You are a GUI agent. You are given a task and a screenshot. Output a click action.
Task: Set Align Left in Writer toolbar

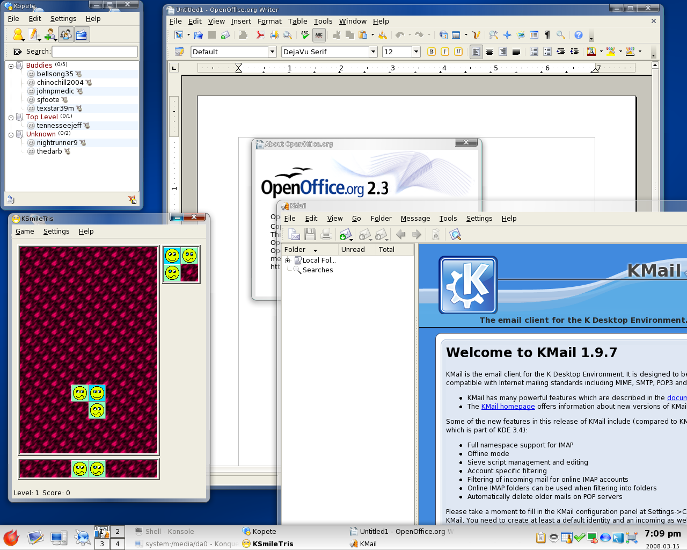pyautogui.click(x=476, y=52)
